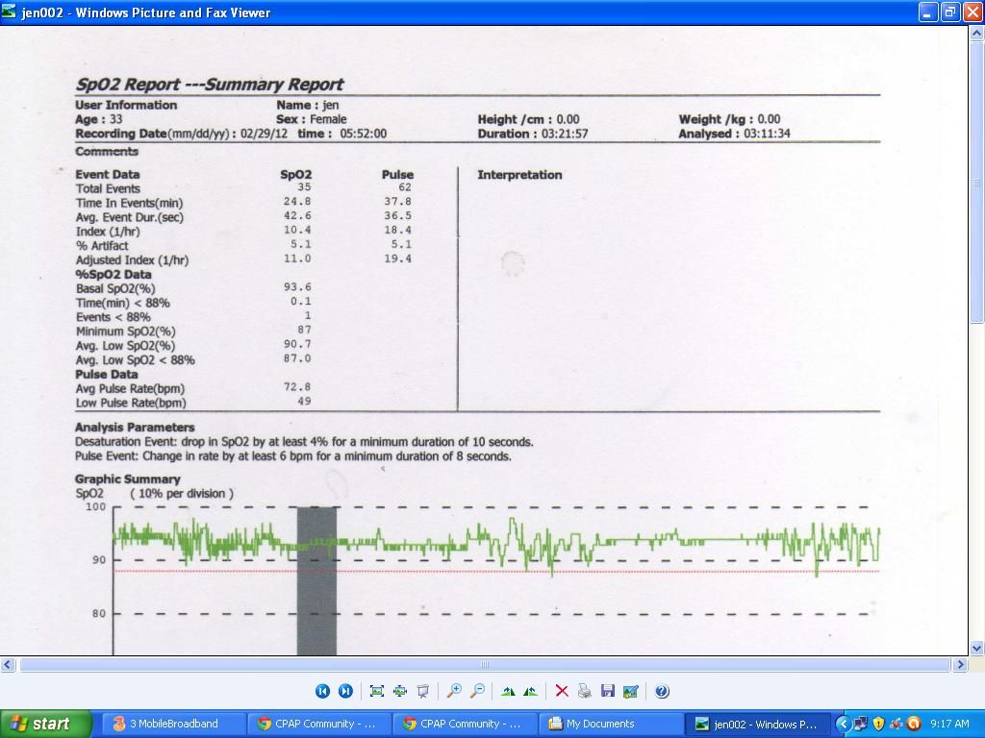985x738 pixels.
Task: Go to the previous image
Action: coord(322,691)
